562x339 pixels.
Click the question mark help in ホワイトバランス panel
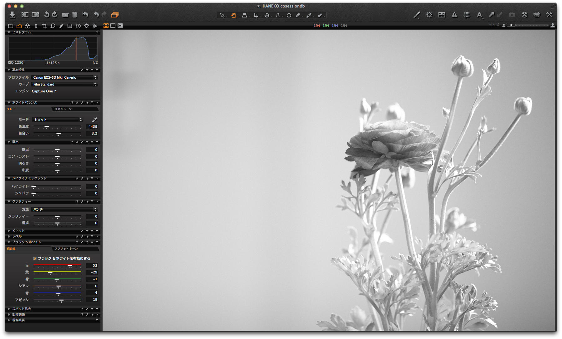(x=72, y=102)
